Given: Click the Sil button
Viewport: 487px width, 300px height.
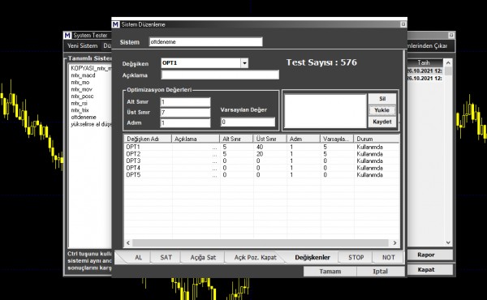Looking at the screenshot, I should coord(382,99).
